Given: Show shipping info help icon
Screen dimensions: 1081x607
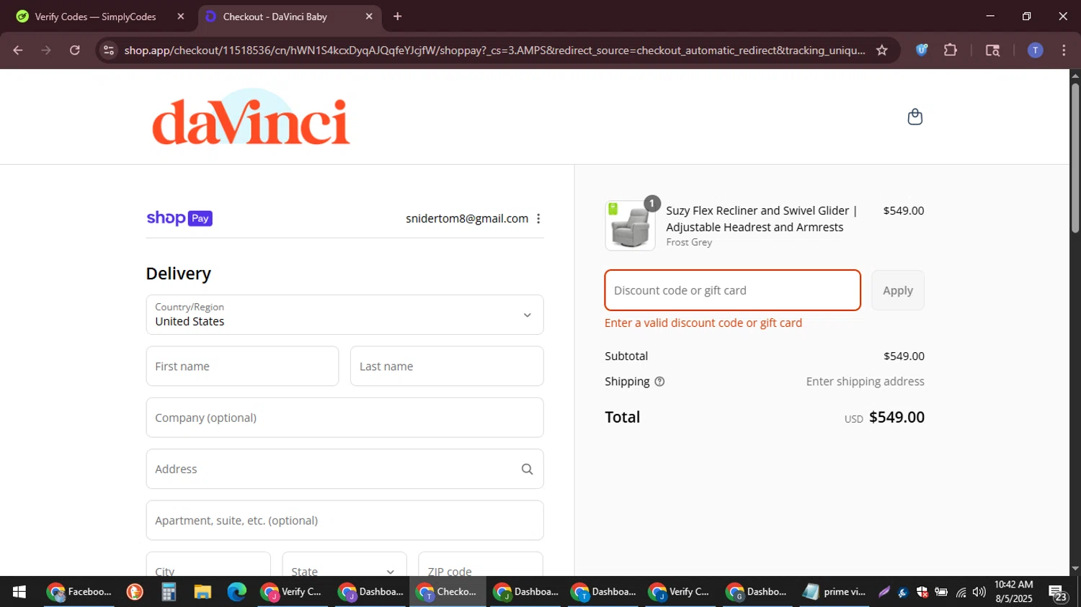Looking at the screenshot, I should (659, 382).
